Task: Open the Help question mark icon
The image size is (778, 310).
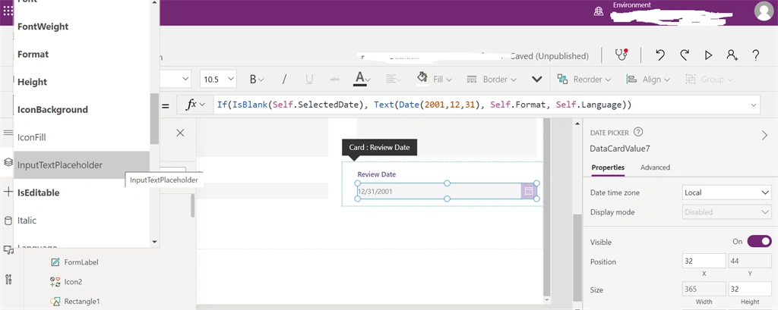Action: [x=756, y=55]
